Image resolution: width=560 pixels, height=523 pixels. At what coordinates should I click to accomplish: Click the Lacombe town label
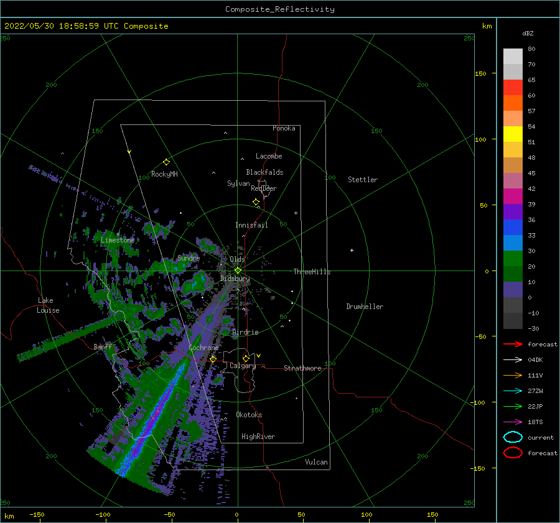click(x=269, y=156)
